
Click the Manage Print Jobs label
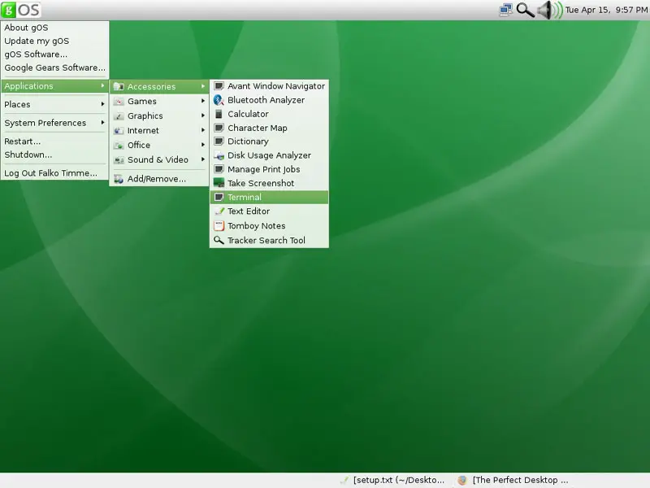click(x=263, y=169)
